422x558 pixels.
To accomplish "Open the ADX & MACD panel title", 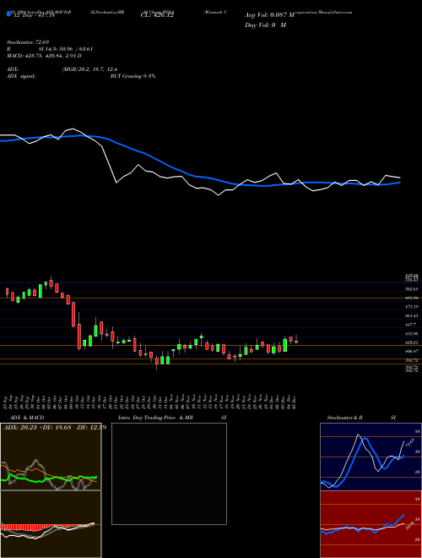I will (27, 418).
